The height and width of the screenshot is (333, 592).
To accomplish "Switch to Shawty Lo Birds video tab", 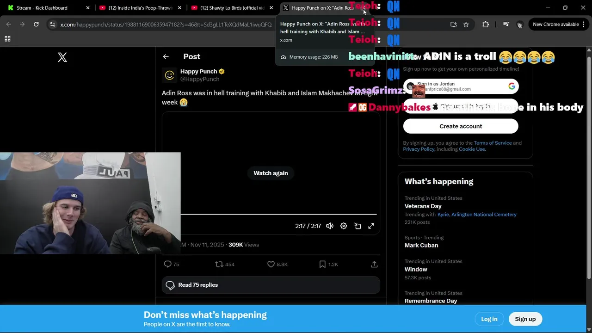I will [x=231, y=8].
